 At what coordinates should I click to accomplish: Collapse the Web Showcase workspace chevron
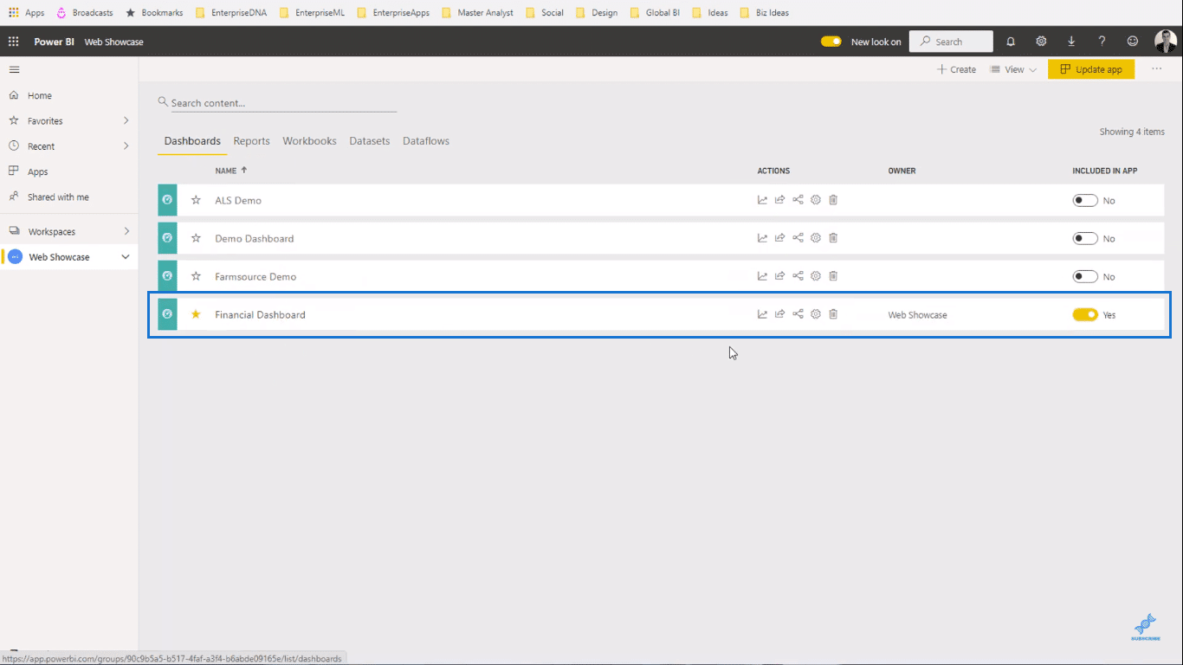tap(126, 257)
